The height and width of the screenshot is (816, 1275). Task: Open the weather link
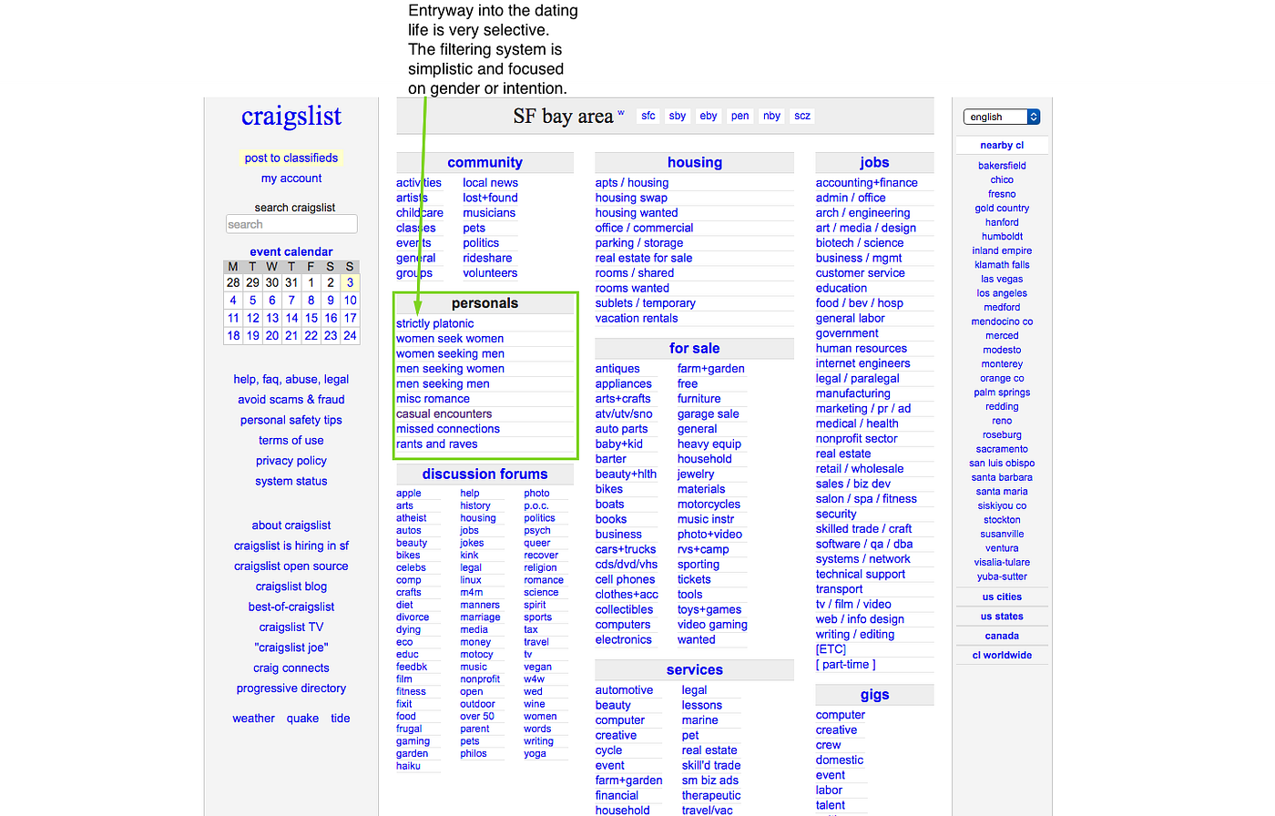253,719
